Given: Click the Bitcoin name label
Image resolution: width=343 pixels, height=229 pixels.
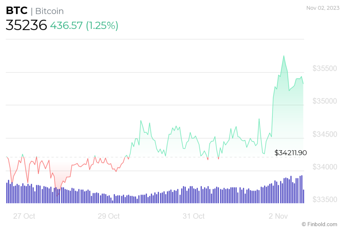Looking at the screenshot, I should 50,11.
